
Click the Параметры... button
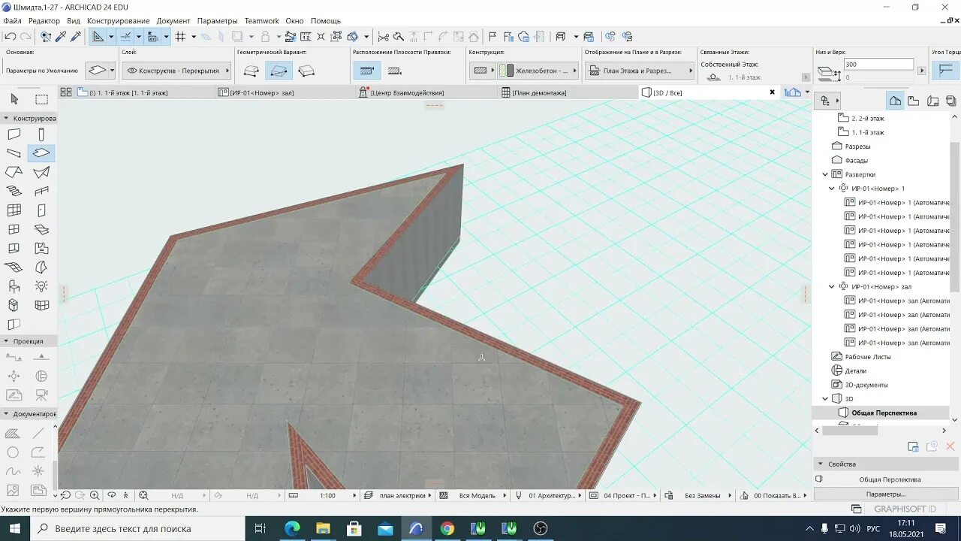pos(885,494)
